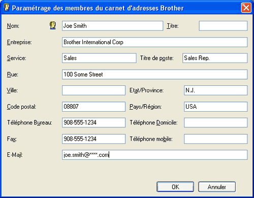Click the Ville: label

12,90
